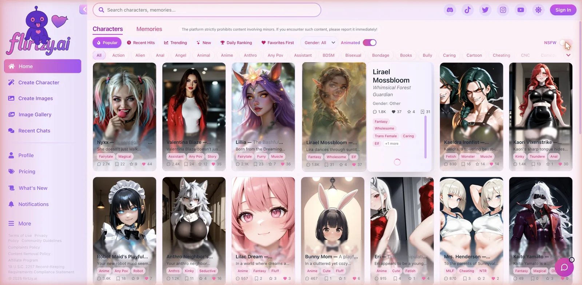Open the Instagram link icon
Screen dimensions: 582x285
(503, 10)
